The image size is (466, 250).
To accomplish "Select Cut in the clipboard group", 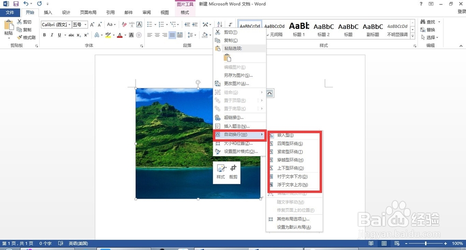I will click(x=24, y=22).
